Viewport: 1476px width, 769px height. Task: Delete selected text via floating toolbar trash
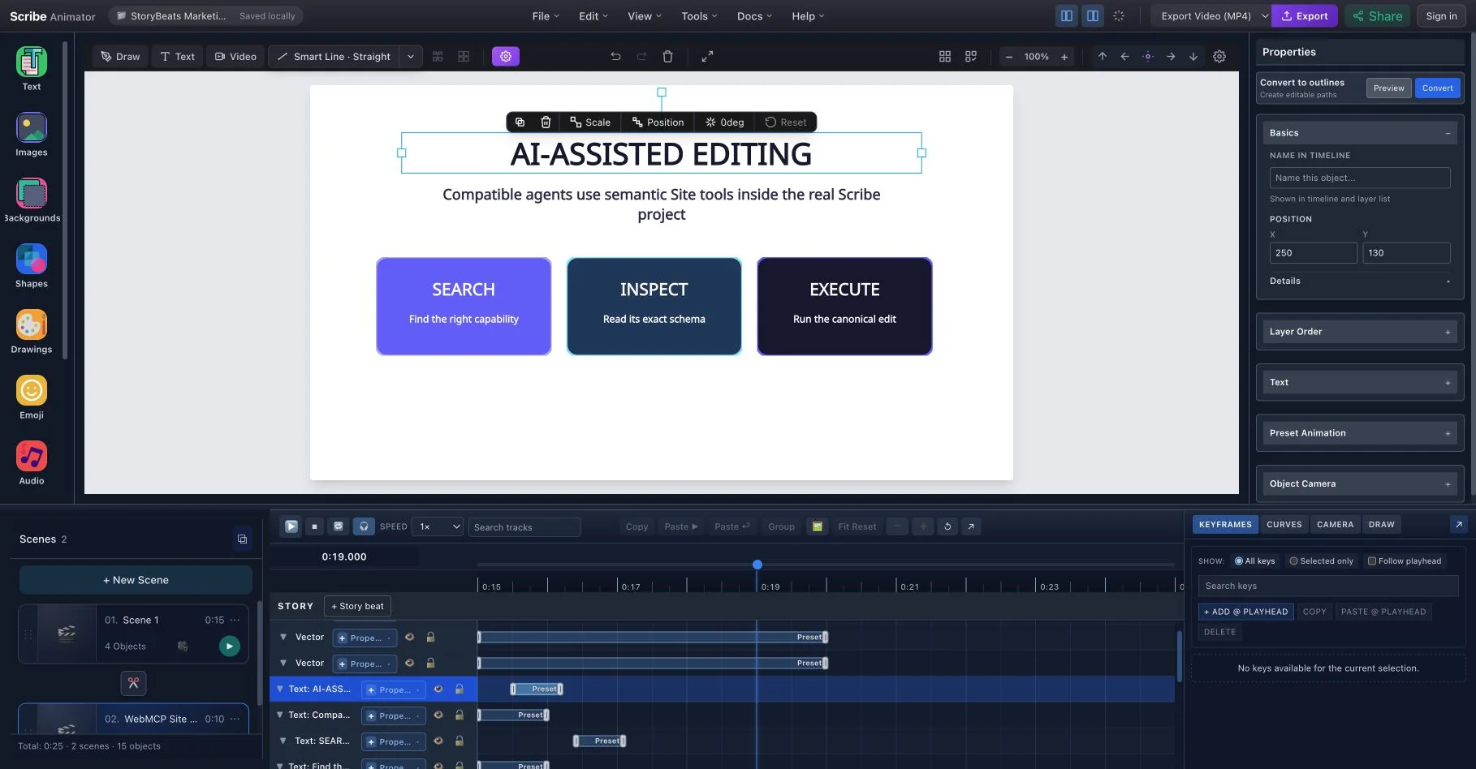point(546,122)
